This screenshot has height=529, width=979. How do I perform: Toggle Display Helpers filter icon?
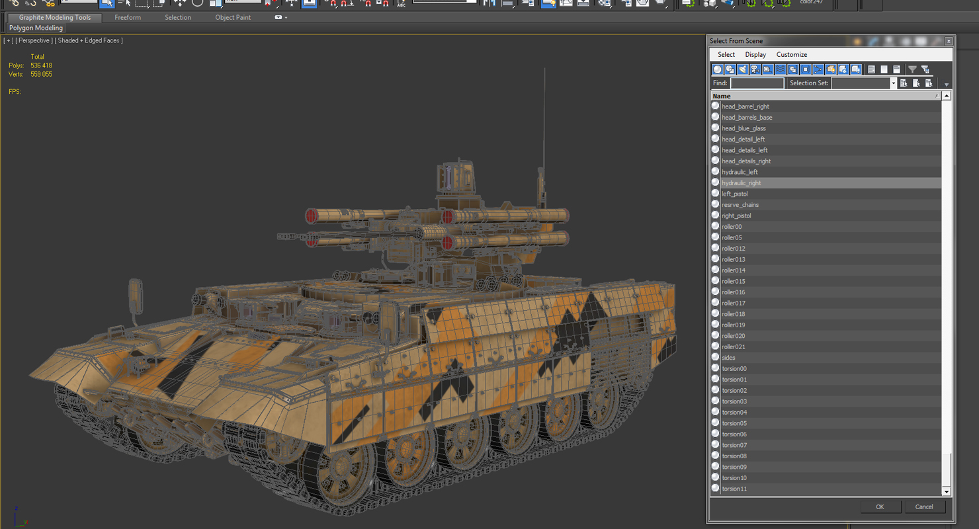[x=768, y=69]
